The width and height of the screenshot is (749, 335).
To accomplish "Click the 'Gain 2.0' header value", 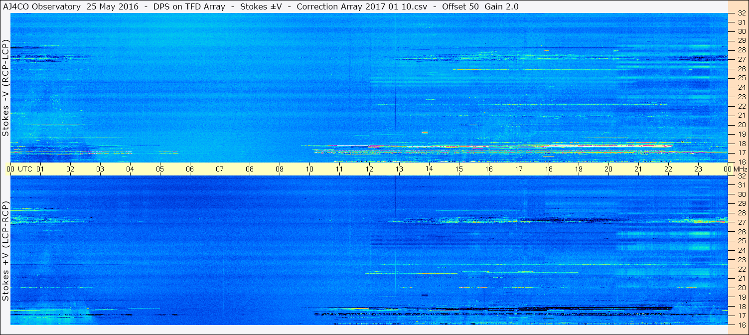I will [x=501, y=6].
